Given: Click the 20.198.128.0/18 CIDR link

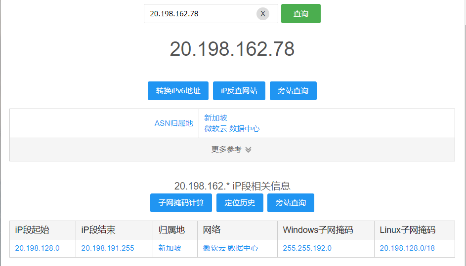Looking at the screenshot, I should (x=407, y=248).
